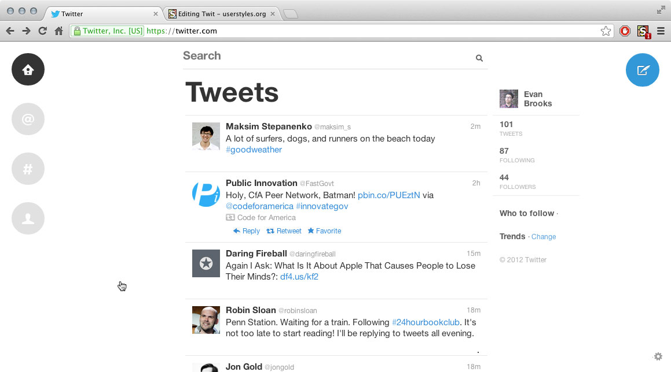Bookmark page with star icon
This screenshot has height=372, width=671.
pyautogui.click(x=606, y=31)
